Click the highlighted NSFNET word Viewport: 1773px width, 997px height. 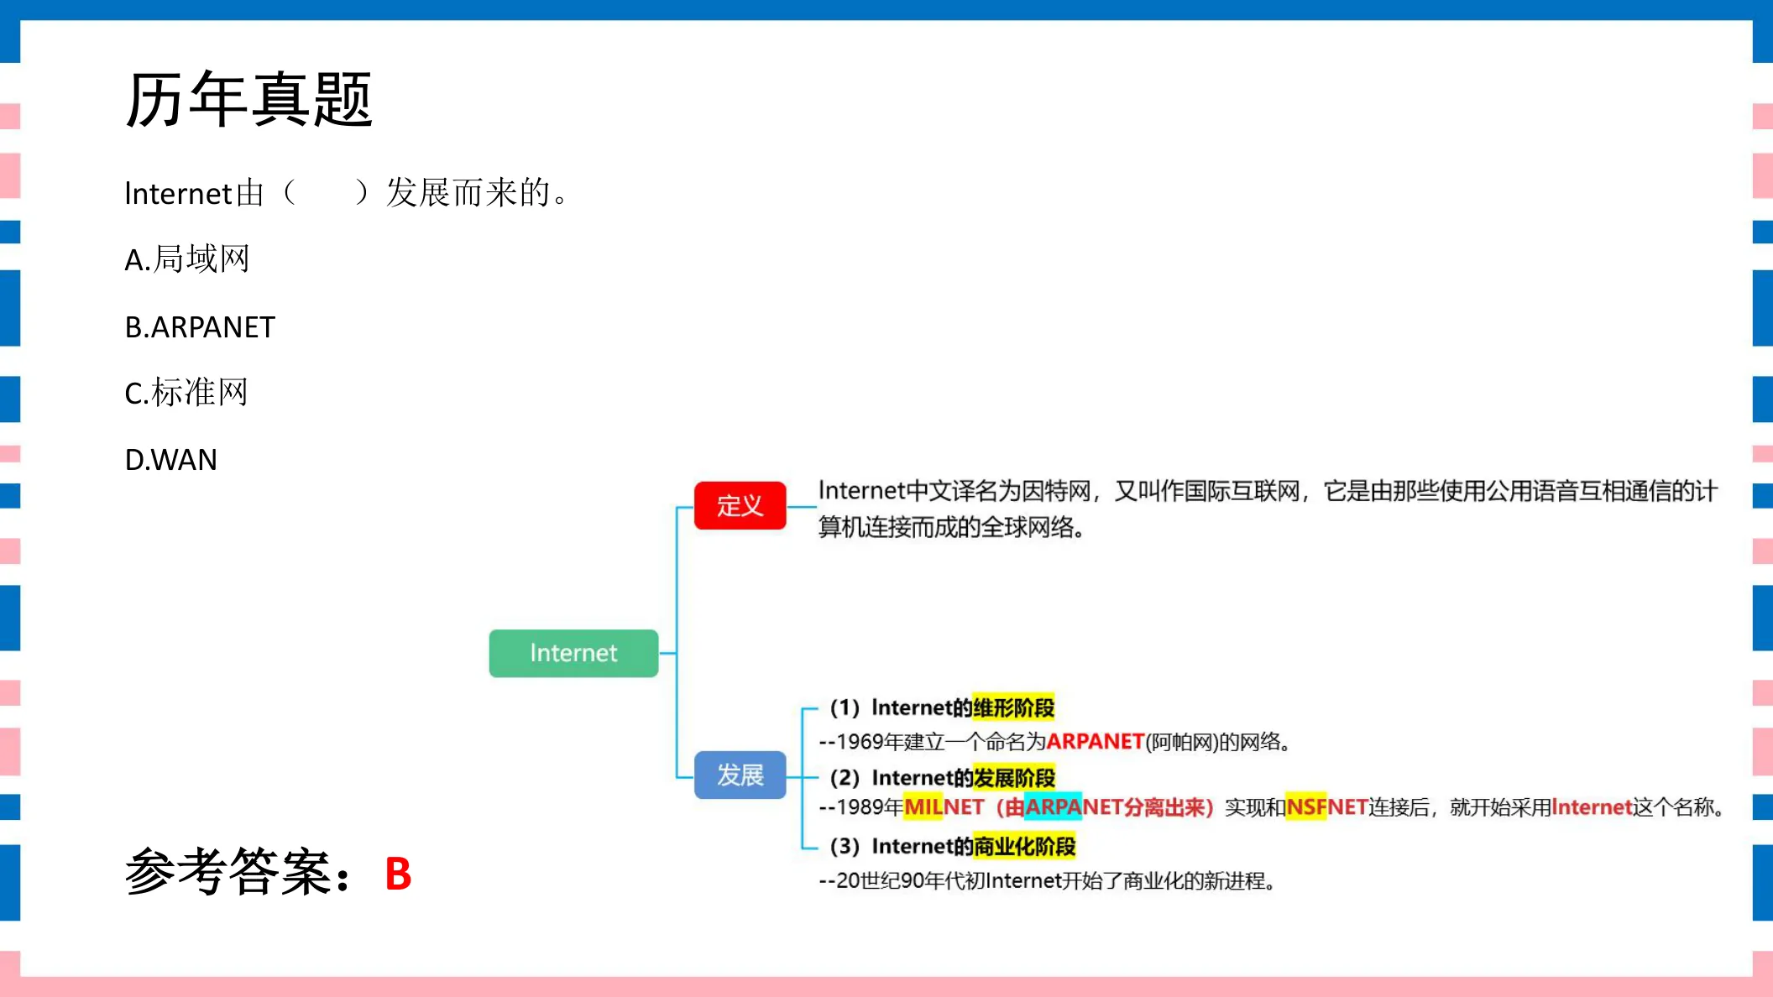(1327, 807)
